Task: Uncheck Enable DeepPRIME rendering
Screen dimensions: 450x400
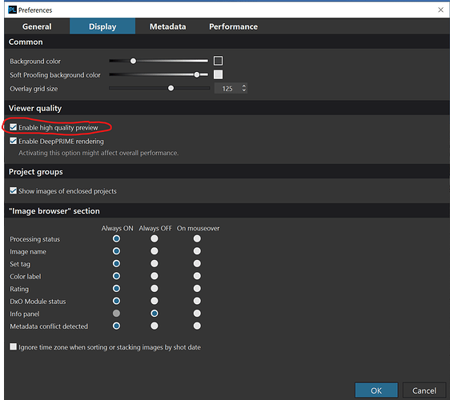Action: pyautogui.click(x=13, y=141)
